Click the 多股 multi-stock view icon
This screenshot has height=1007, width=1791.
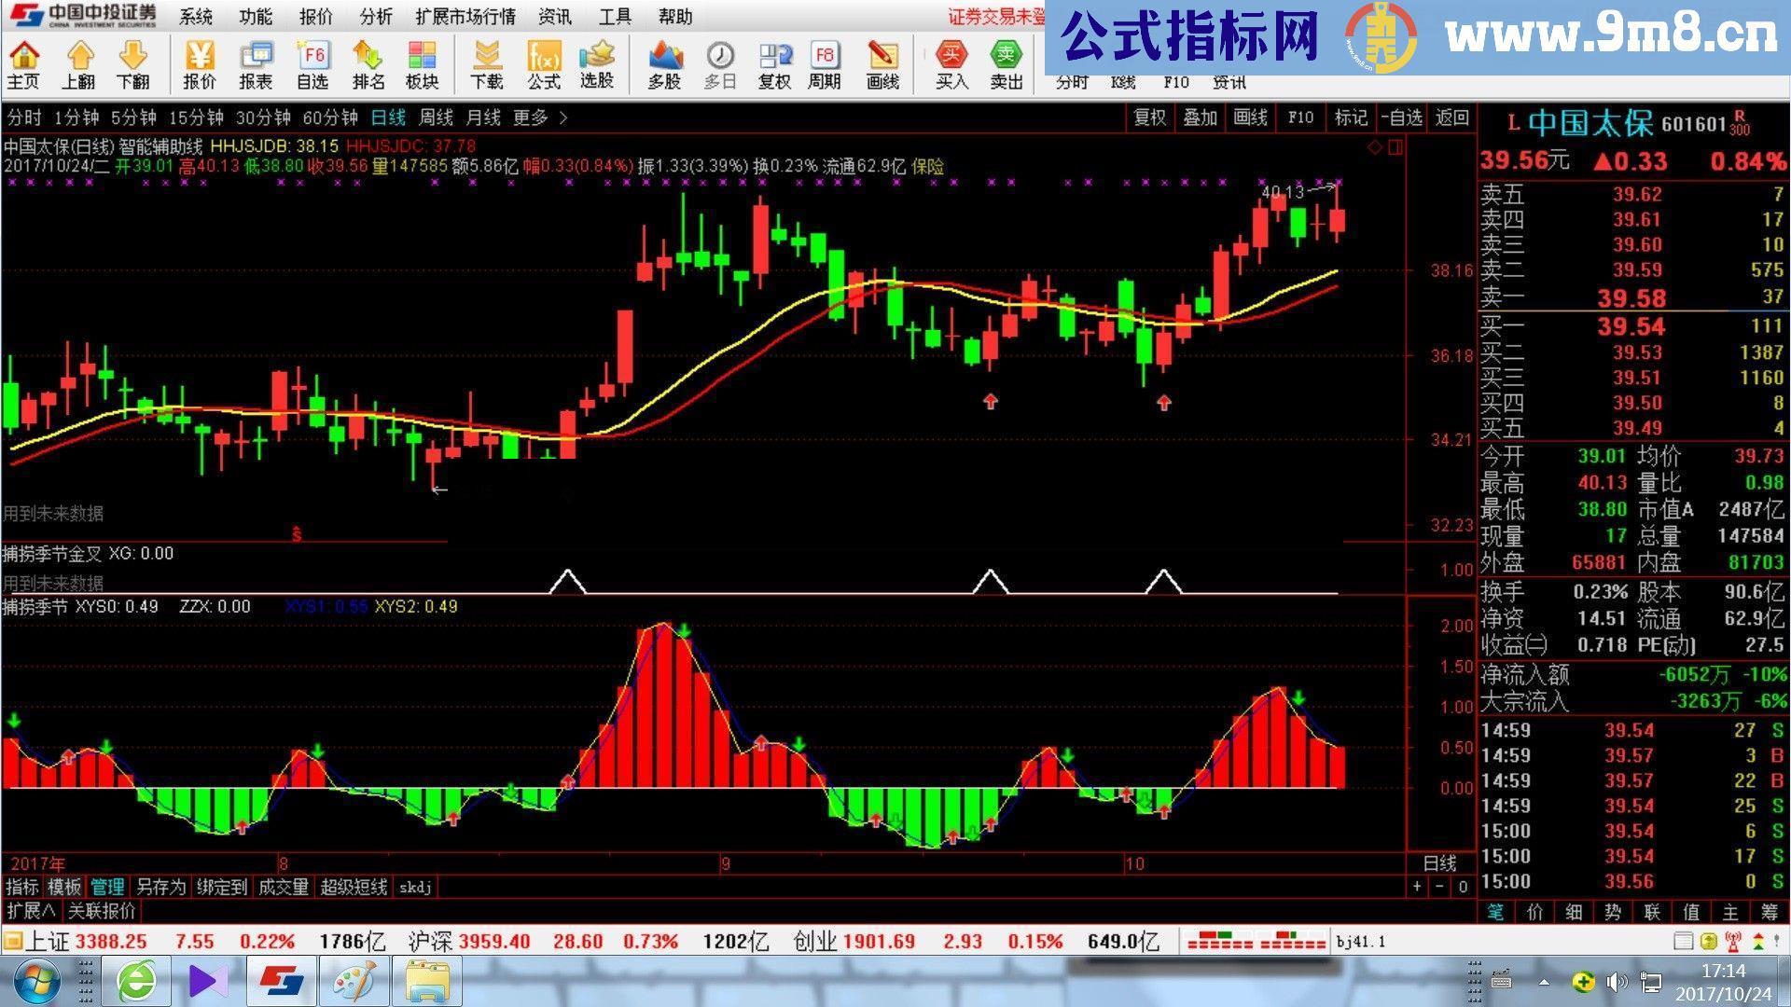tap(662, 65)
